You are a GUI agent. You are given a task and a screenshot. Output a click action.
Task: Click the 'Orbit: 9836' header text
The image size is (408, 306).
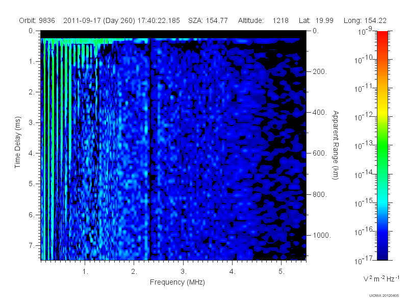click(x=37, y=20)
